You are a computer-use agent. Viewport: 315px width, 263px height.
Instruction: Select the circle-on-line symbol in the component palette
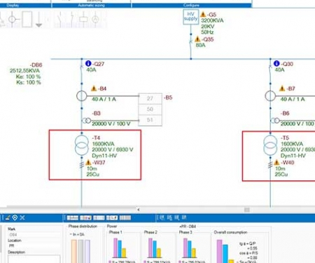pyautogui.click(x=12, y=19)
